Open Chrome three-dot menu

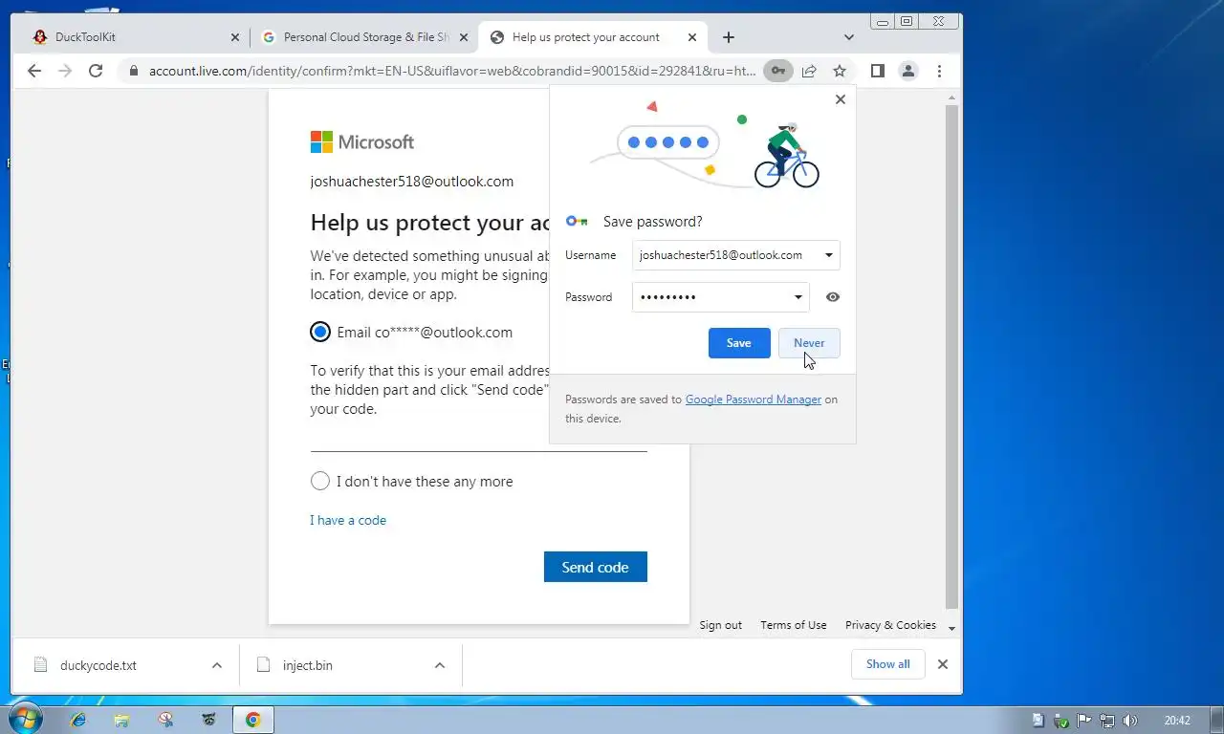939,71
